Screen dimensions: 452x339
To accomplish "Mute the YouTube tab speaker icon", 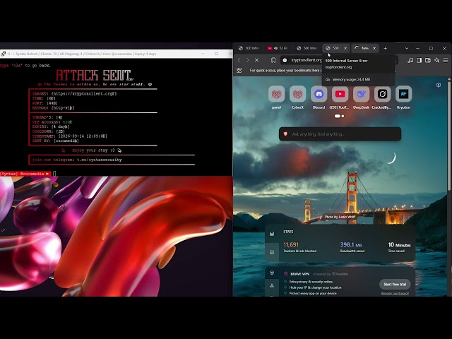I will click(276, 48).
